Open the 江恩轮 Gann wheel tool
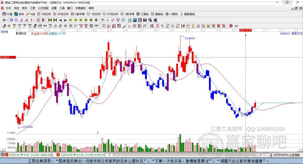Screen dimensions: 303x164 143,14
